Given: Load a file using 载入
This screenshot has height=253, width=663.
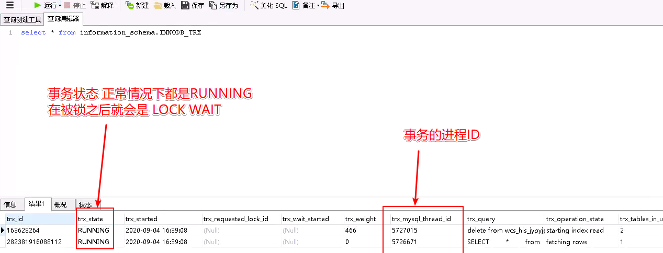Looking at the screenshot, I should tap(158, 5).
